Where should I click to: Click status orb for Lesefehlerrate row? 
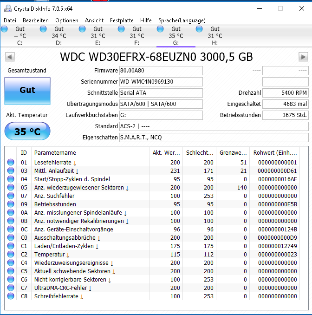[x=11, y=163]
